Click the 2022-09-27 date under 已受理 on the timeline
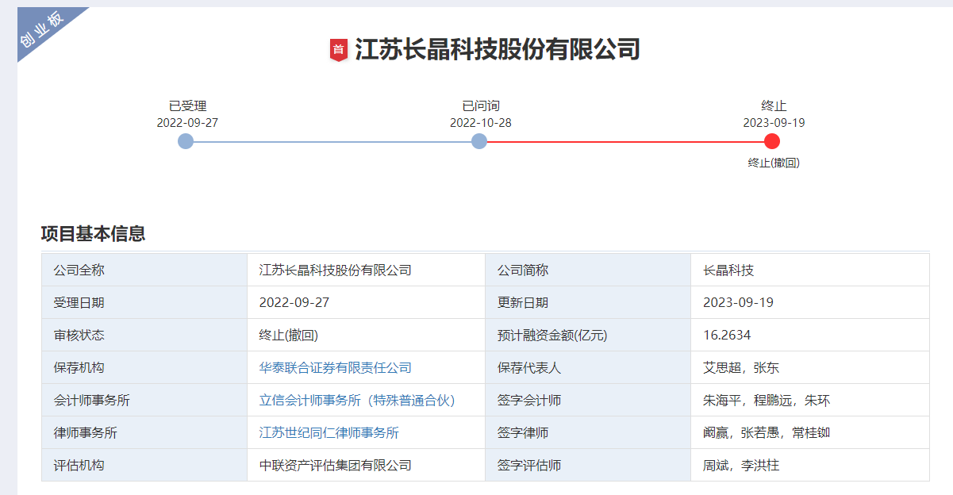 (187, 123)
